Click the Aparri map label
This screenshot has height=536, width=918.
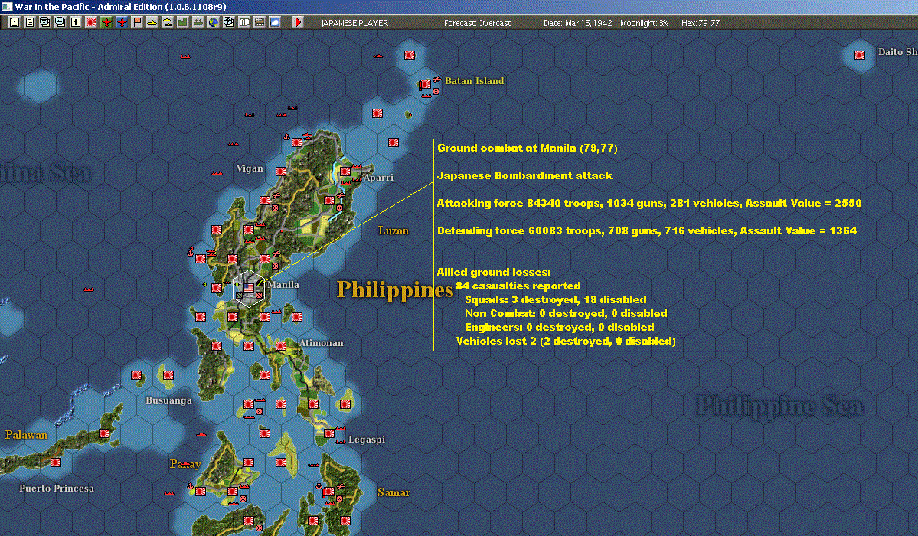(378, 177)
